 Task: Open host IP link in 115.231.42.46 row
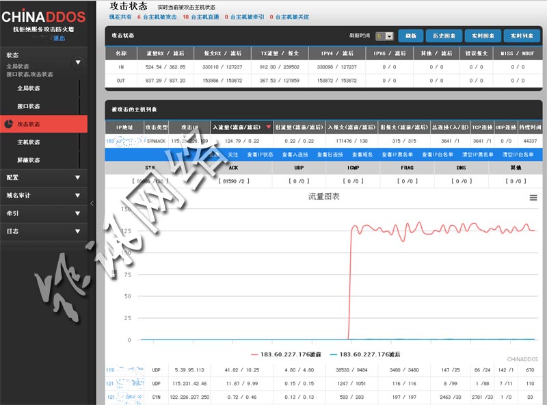coord(125,383)
